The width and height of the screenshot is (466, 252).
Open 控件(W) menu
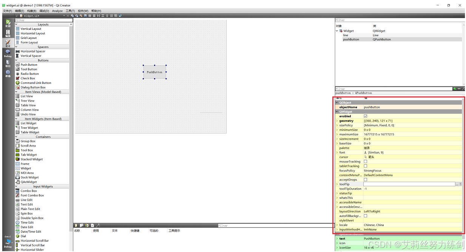[83, 11]
